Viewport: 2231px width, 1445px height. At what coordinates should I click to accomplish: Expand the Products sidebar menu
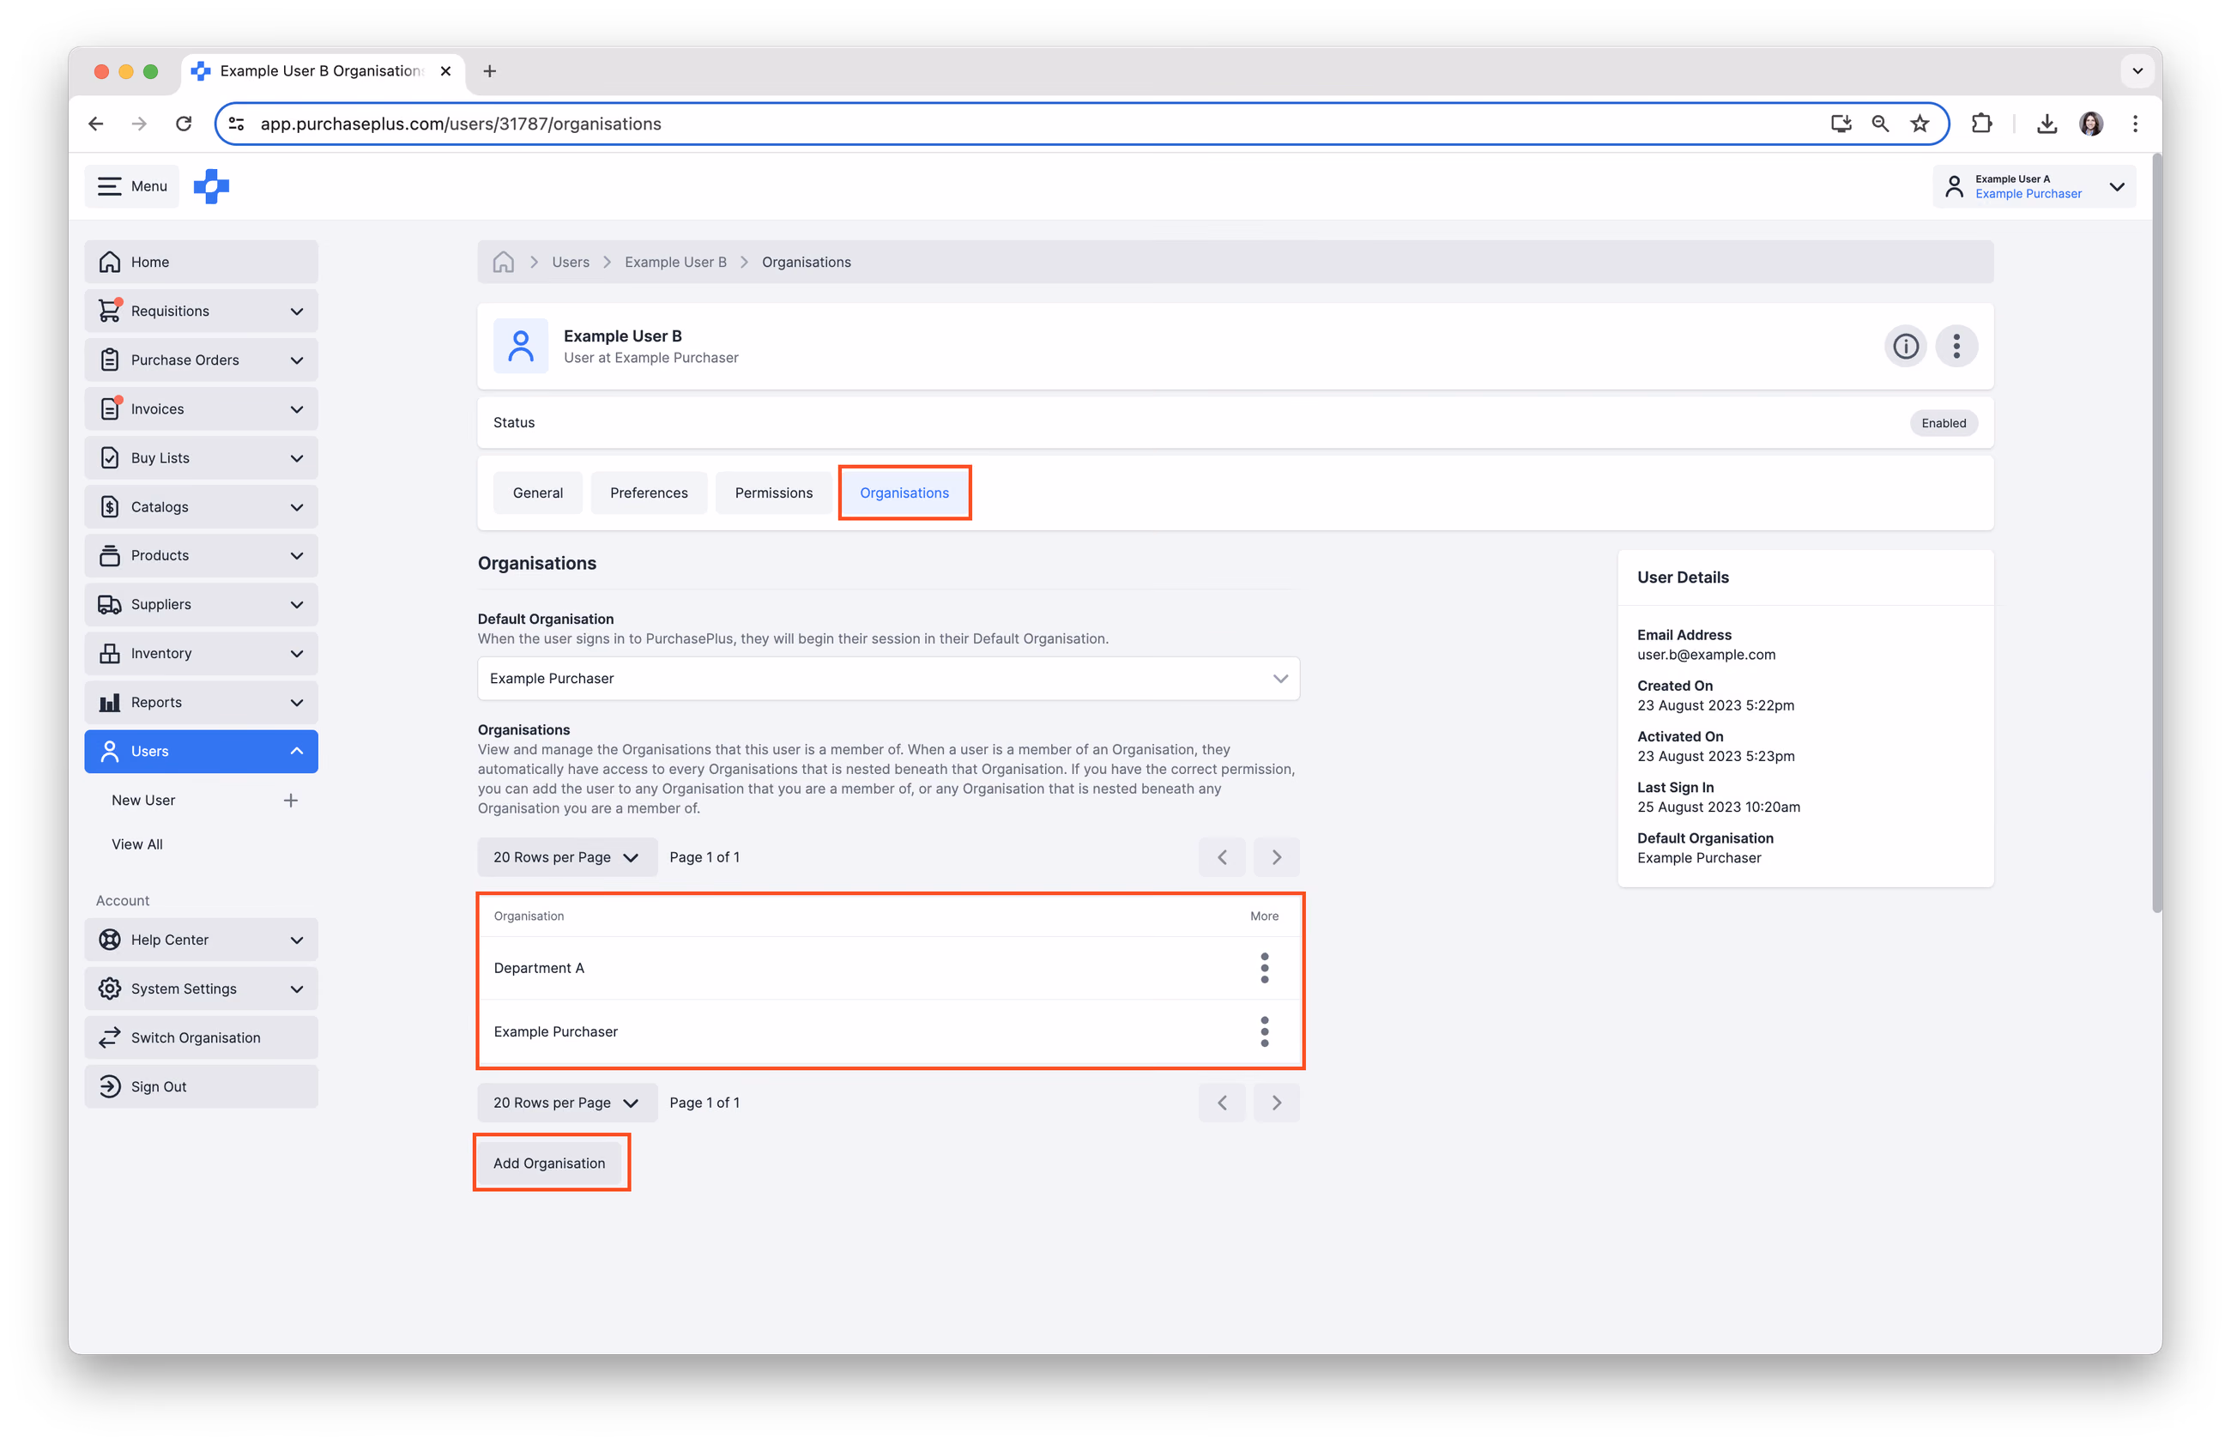[x=202, y=556]
